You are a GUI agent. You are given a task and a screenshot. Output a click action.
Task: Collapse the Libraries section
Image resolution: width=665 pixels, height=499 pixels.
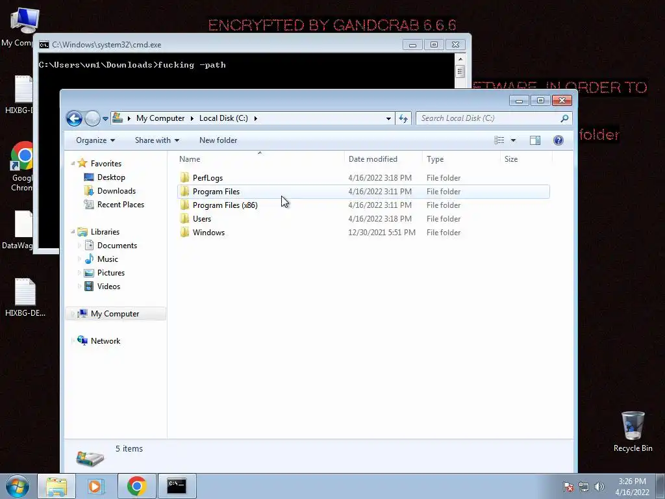click(x=73, y=232)
